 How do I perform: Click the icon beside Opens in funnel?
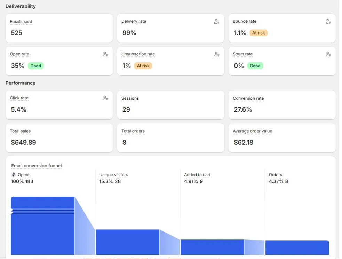click(x=14, y=174)
